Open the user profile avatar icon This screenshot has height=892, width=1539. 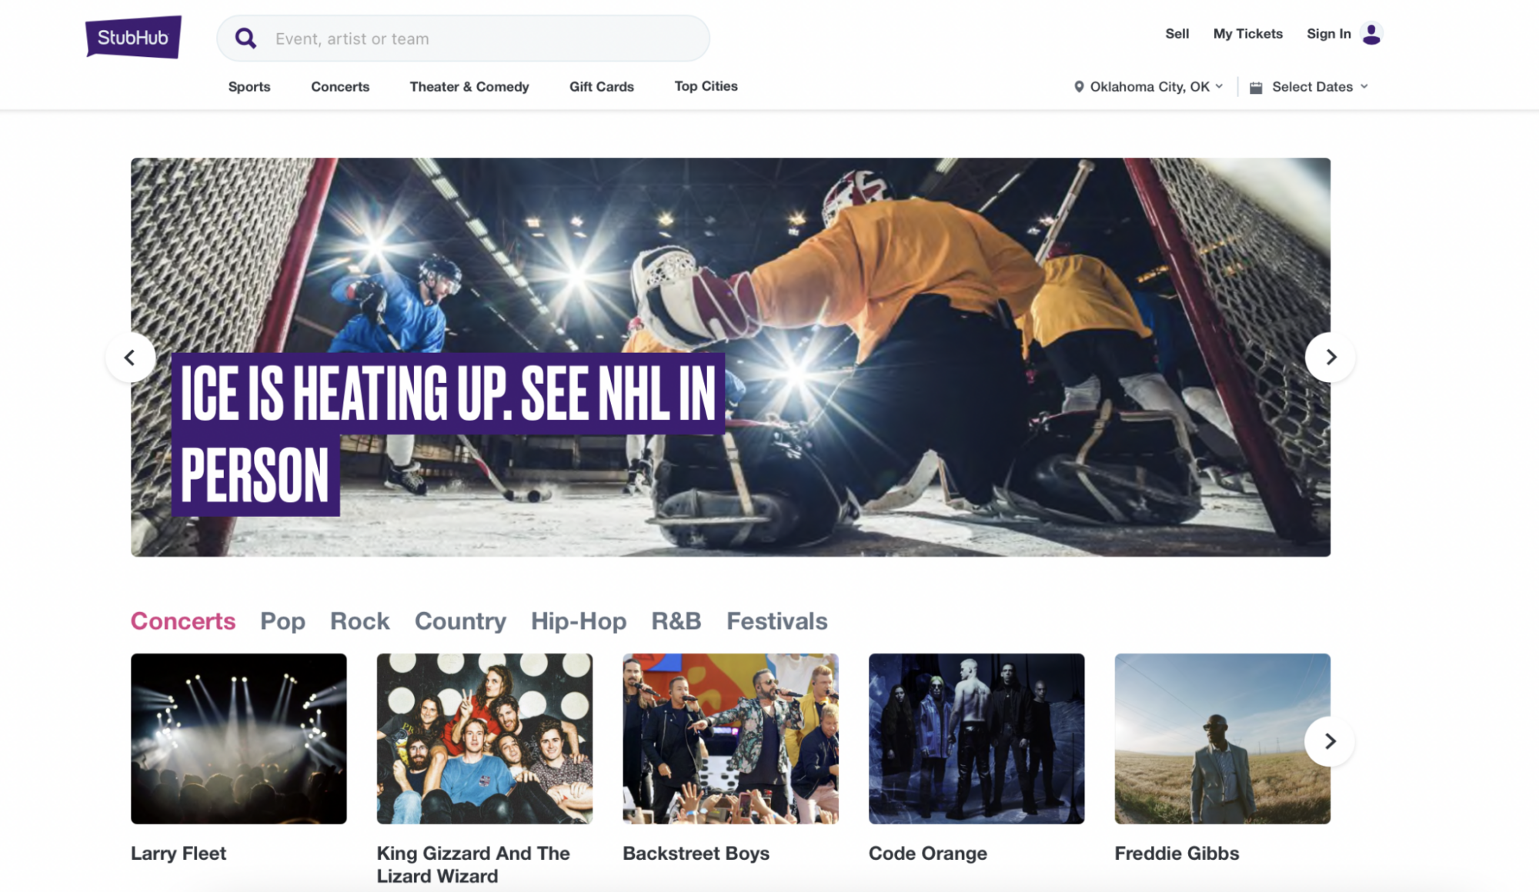pos(1371,34)
